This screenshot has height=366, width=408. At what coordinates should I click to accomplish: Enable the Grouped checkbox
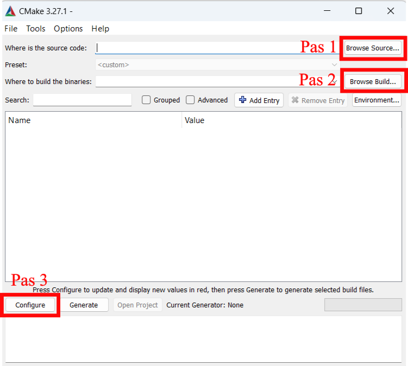(x=146, y=100)
